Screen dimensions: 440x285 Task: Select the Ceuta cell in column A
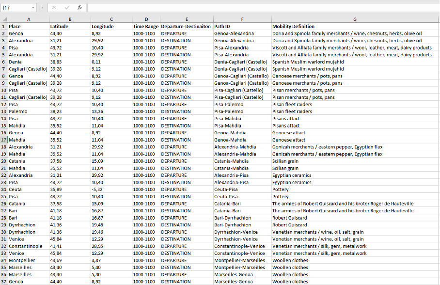click(x=29, y=190)
